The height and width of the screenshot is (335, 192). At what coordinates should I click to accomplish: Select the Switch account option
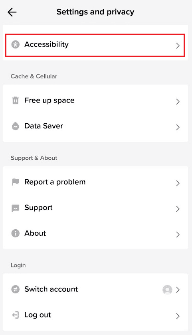click(95, 289)
